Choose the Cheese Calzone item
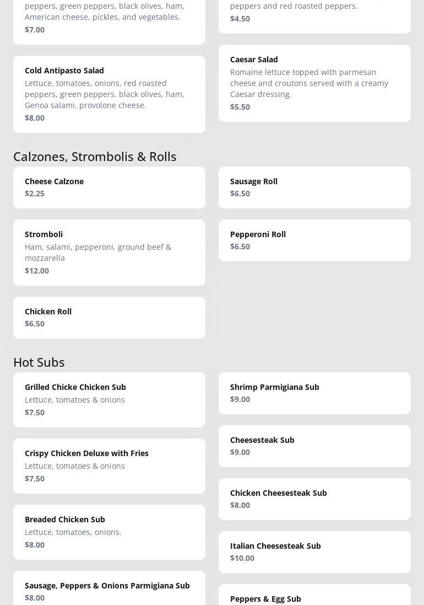Viewport: 424px width, 605px height. (x=109, y=187)
